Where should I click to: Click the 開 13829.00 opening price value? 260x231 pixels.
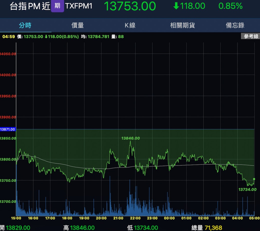18,228
